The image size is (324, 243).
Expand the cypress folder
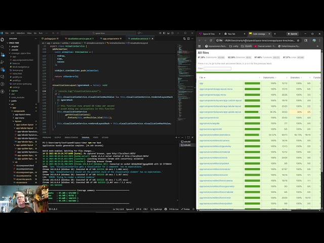[x=14, y=91]
